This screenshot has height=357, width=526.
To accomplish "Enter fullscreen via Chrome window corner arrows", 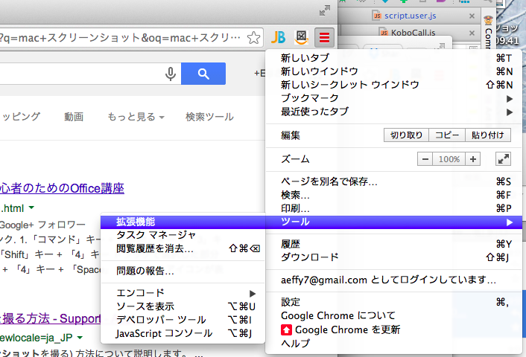I will (x=324, y=10).
